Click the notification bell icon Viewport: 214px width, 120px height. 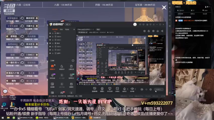click(x=158, y=31)
